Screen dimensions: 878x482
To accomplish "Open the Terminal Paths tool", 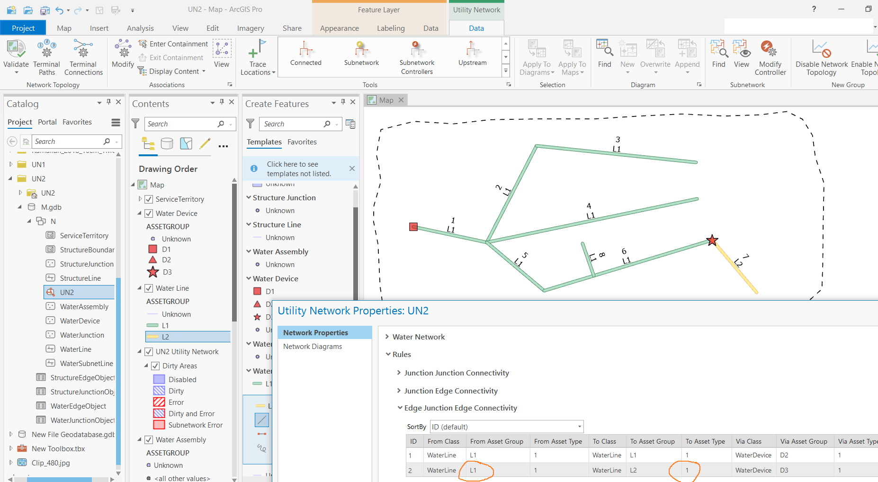I will 46,57.
